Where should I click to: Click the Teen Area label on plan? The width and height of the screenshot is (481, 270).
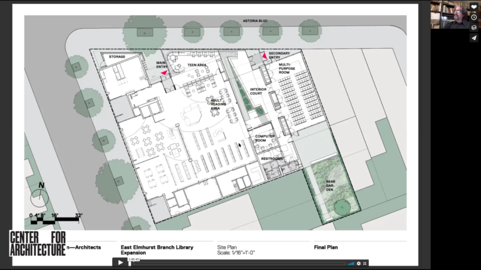click(x=197, y=65)
